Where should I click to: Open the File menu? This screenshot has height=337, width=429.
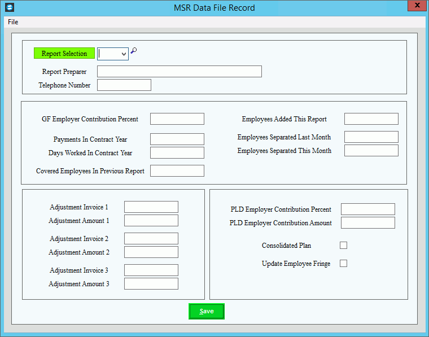coord(13,22)
